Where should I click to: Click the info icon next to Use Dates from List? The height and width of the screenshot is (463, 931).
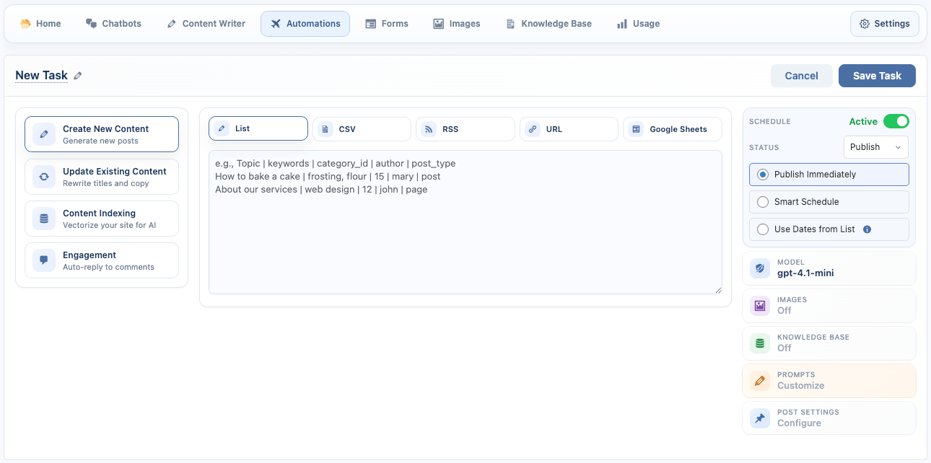click(867, 229)
